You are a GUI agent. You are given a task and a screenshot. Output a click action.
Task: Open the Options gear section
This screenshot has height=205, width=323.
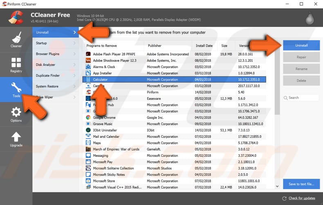16,115
